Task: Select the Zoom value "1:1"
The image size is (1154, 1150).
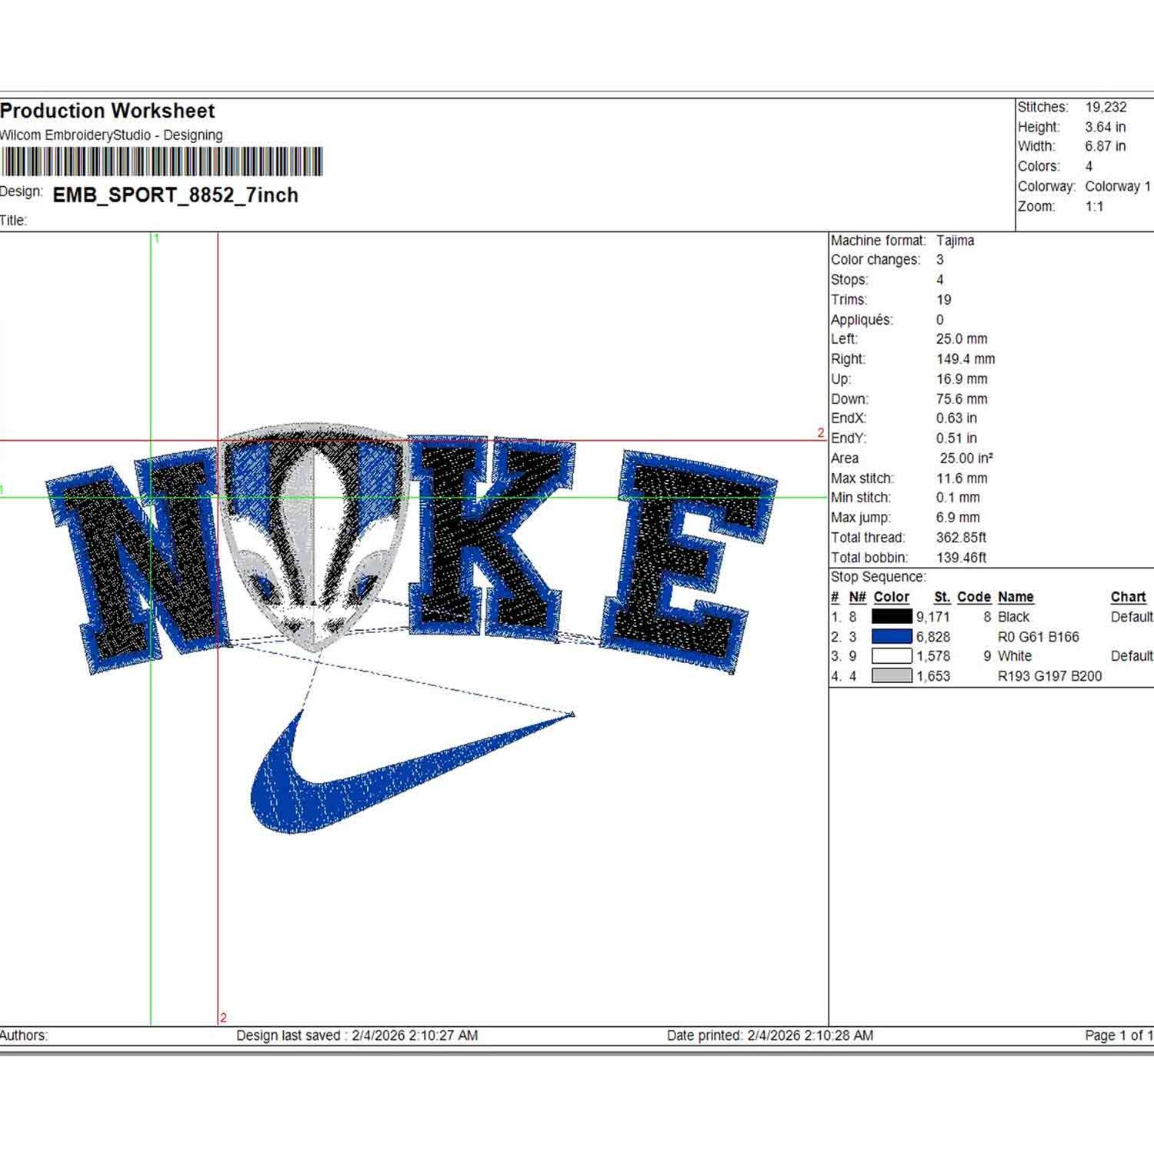Action: click(x=1095, y=206)
